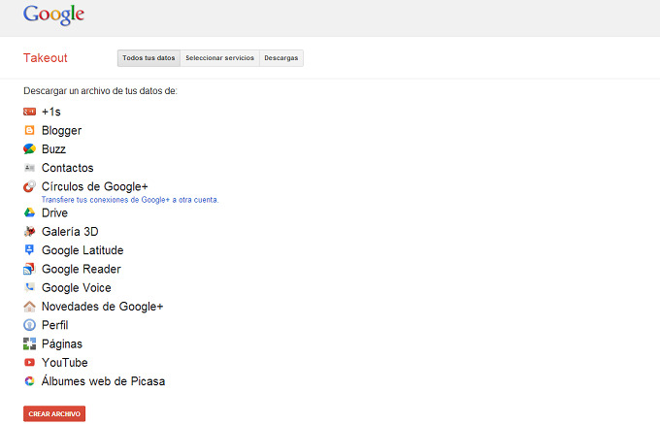The width and height of the screenshot is (660, 424).
Task: Select the 'Google Latitude' label text
Action: click(82, 250)
